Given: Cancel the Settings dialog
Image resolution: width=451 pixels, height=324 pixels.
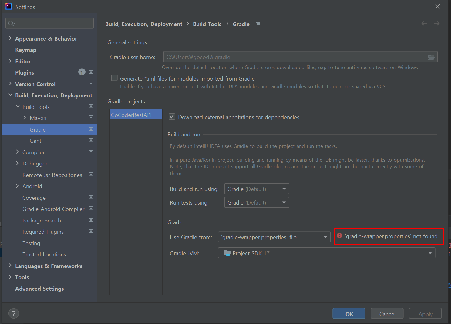Looking at the screenshot, I should pos(387,313).
